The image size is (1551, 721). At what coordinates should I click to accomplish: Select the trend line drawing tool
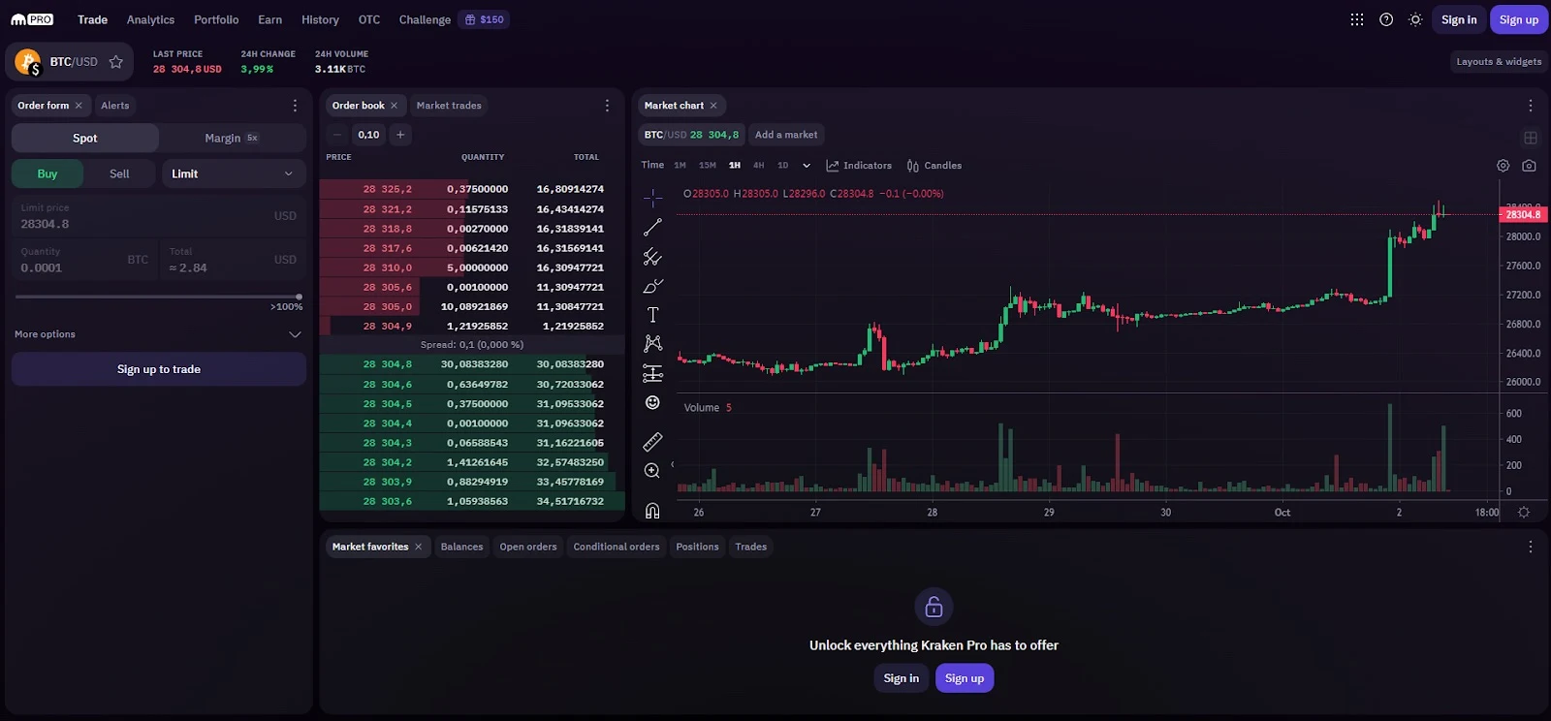[652, 228]
